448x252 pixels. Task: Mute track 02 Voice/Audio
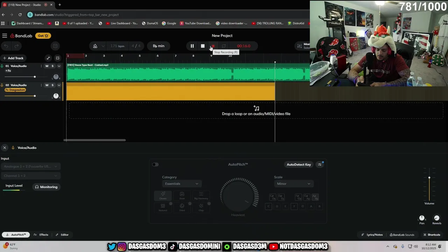pyautogui.click(x=47, y=85)
